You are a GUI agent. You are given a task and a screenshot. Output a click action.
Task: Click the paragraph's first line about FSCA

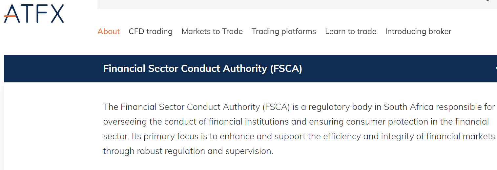coord(299,107)
